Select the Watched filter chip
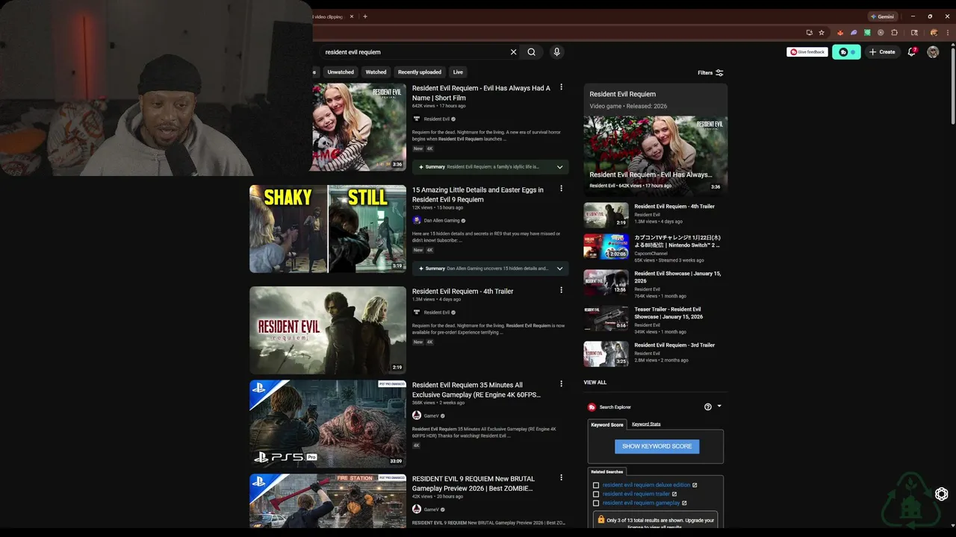Viewport: 956px width, 537px height. (x=376, y=72)
